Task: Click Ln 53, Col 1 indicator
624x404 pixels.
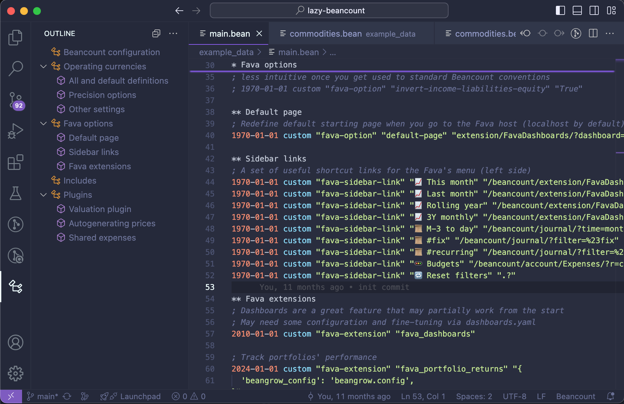Action: [423, 396]
